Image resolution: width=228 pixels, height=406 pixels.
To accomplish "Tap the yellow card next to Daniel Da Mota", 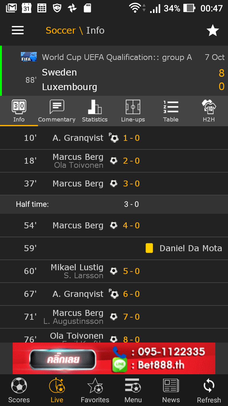I will tap(149, 248).
